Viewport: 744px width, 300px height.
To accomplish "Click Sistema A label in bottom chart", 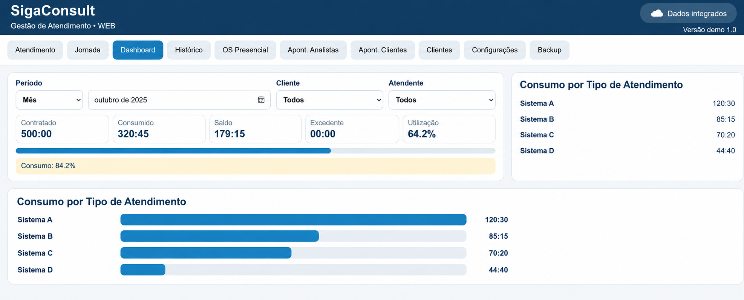I will pos(35,220).
